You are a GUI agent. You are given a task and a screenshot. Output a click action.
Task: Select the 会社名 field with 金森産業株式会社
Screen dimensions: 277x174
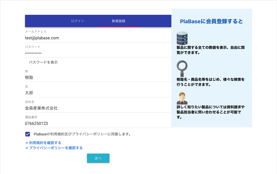[98, 108]
